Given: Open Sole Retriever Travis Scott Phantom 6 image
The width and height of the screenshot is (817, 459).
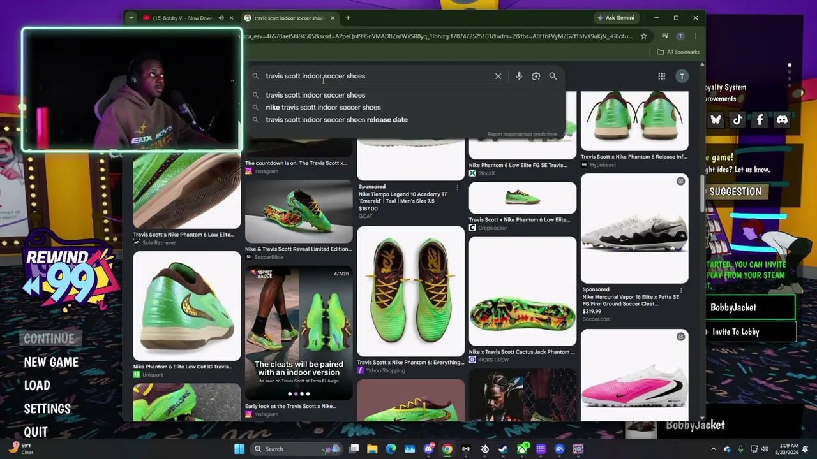Looking at the screenshot, I should tap(186, 191).
